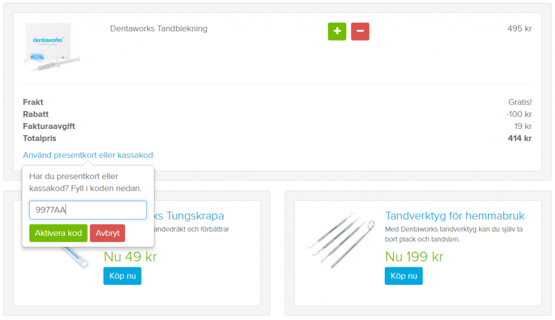
Task: Click the Dentaworks Tandblekning product name
Action: [x=158, y=29]
